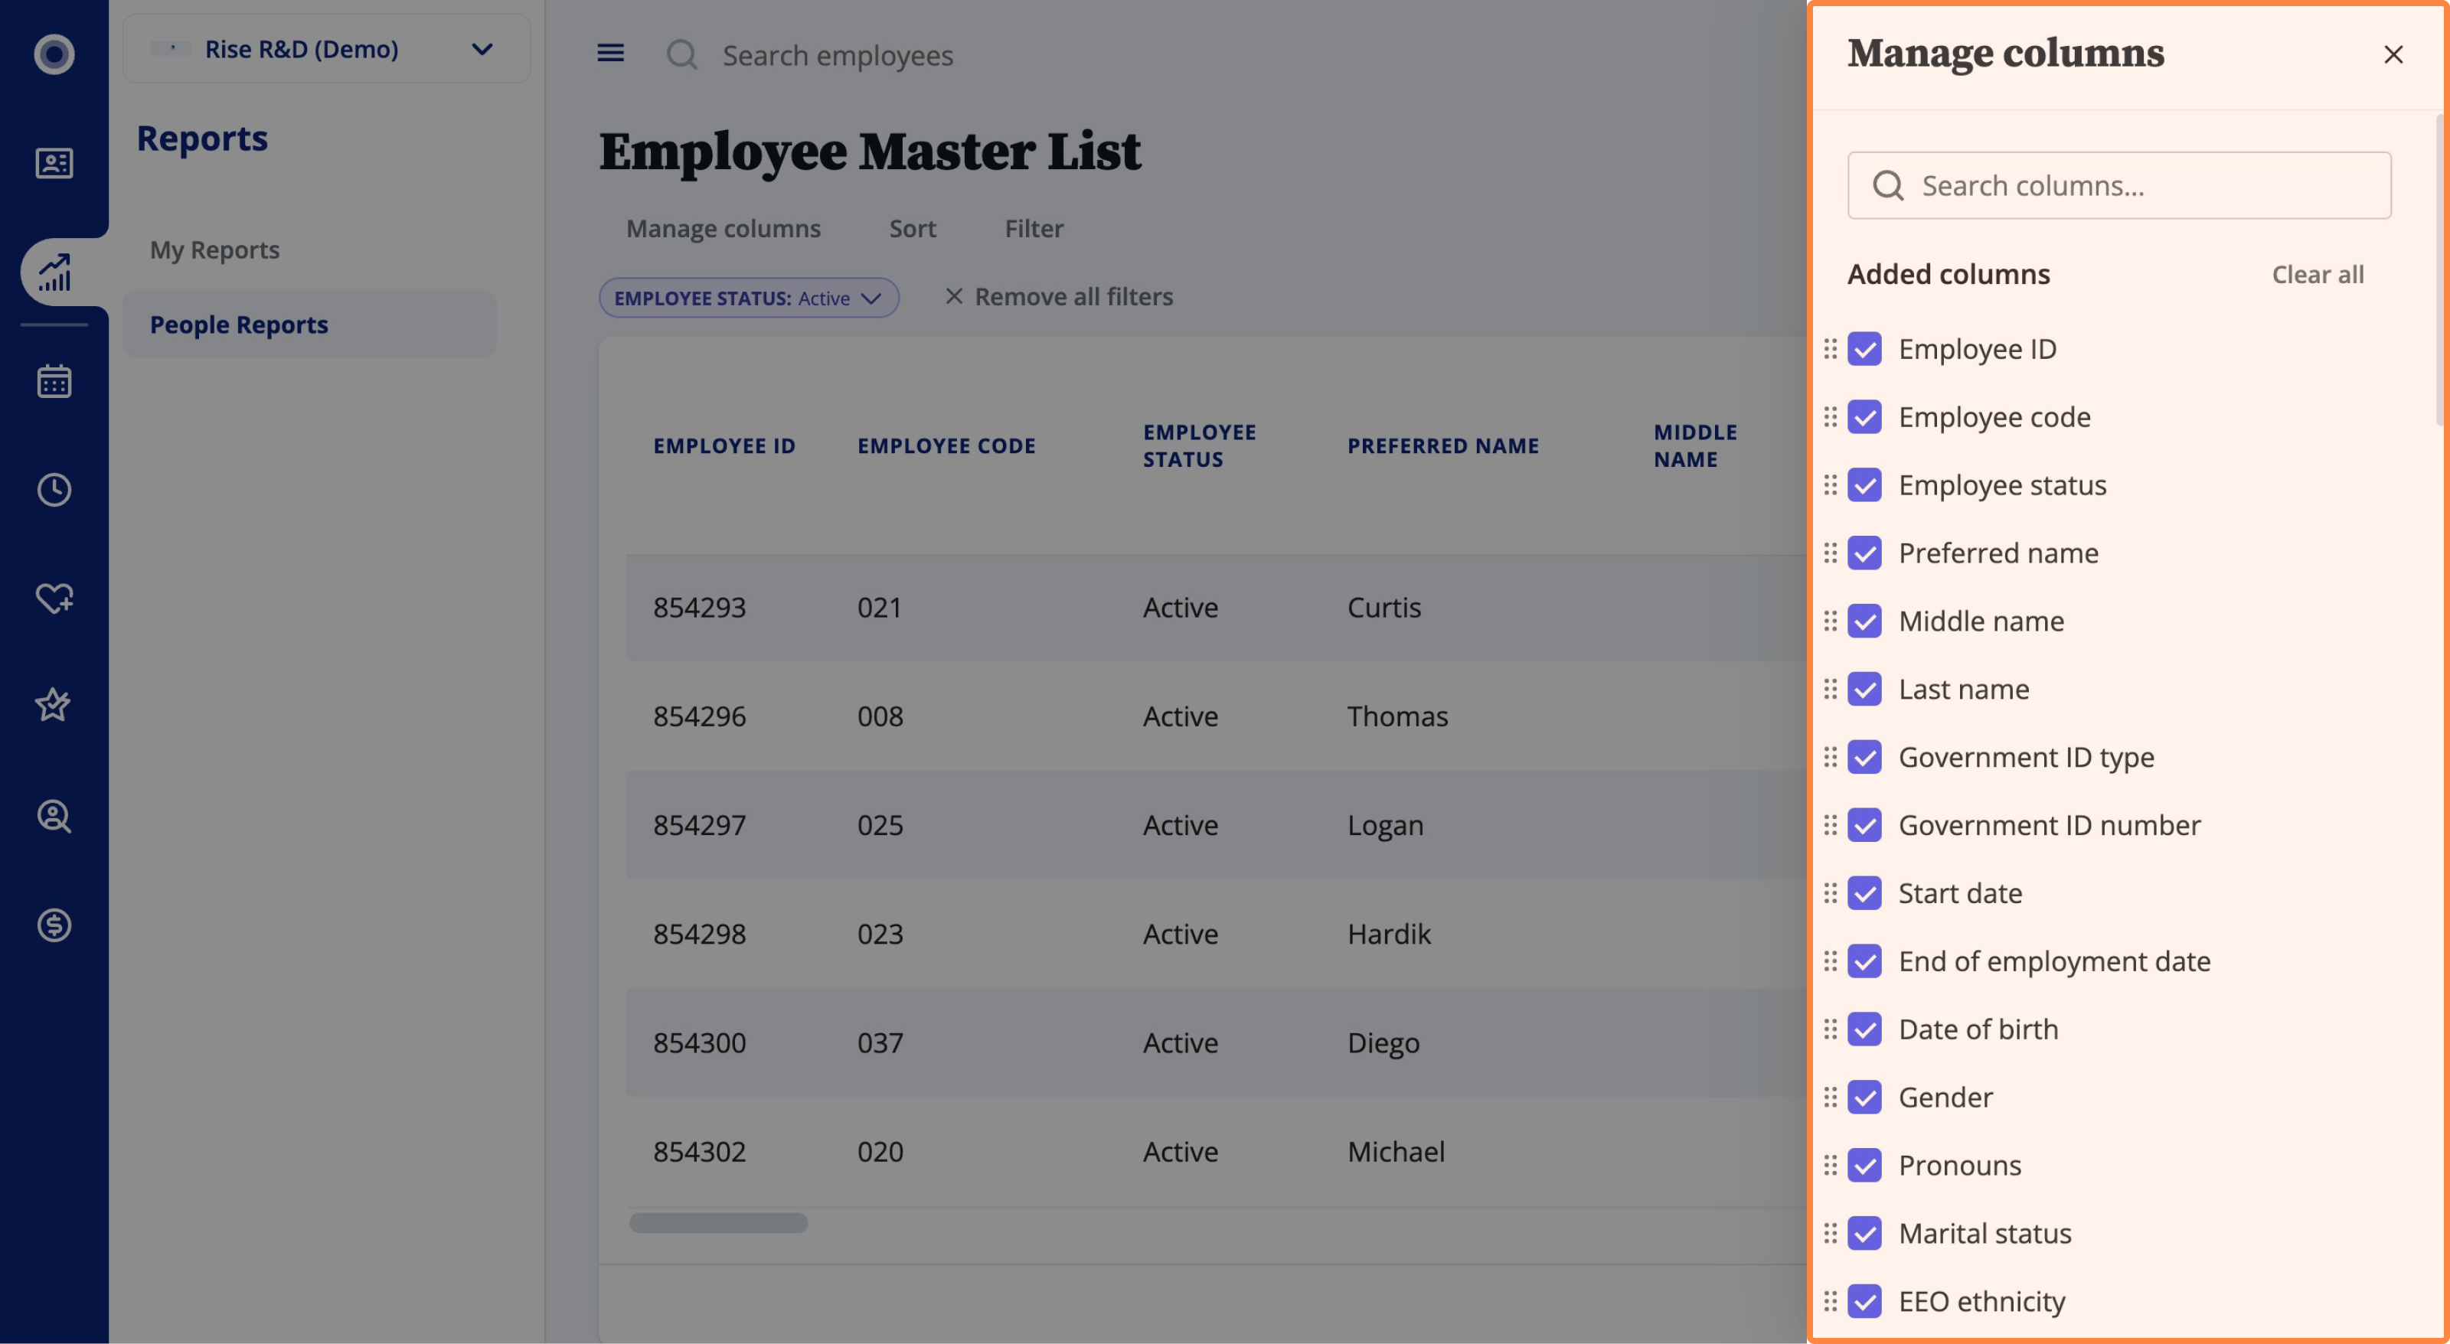
Task: Grab the drag handle for Government ID type
Action: [1830, 757]
